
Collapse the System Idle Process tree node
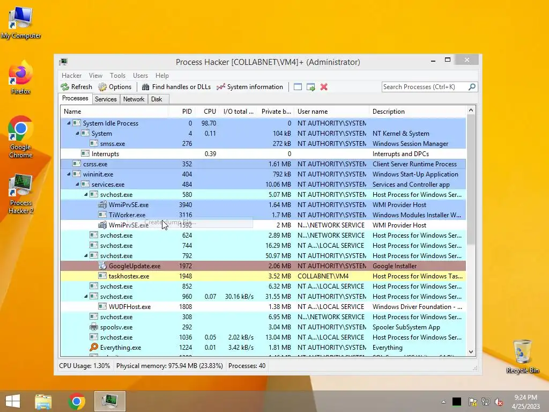[x=69, y=123]
